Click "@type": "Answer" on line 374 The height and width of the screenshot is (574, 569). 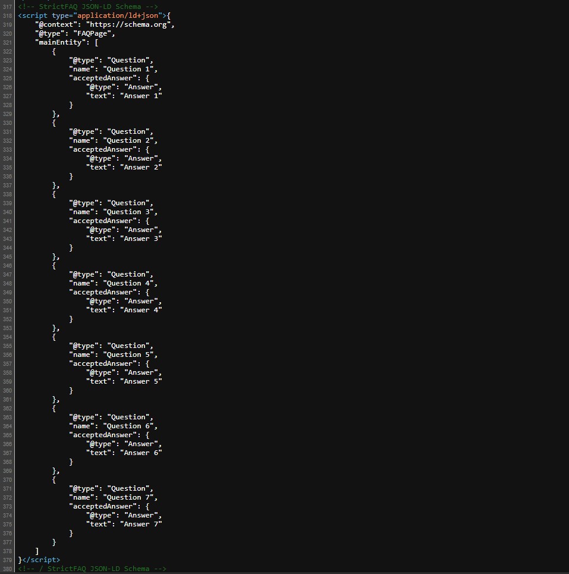pos(124,516)
